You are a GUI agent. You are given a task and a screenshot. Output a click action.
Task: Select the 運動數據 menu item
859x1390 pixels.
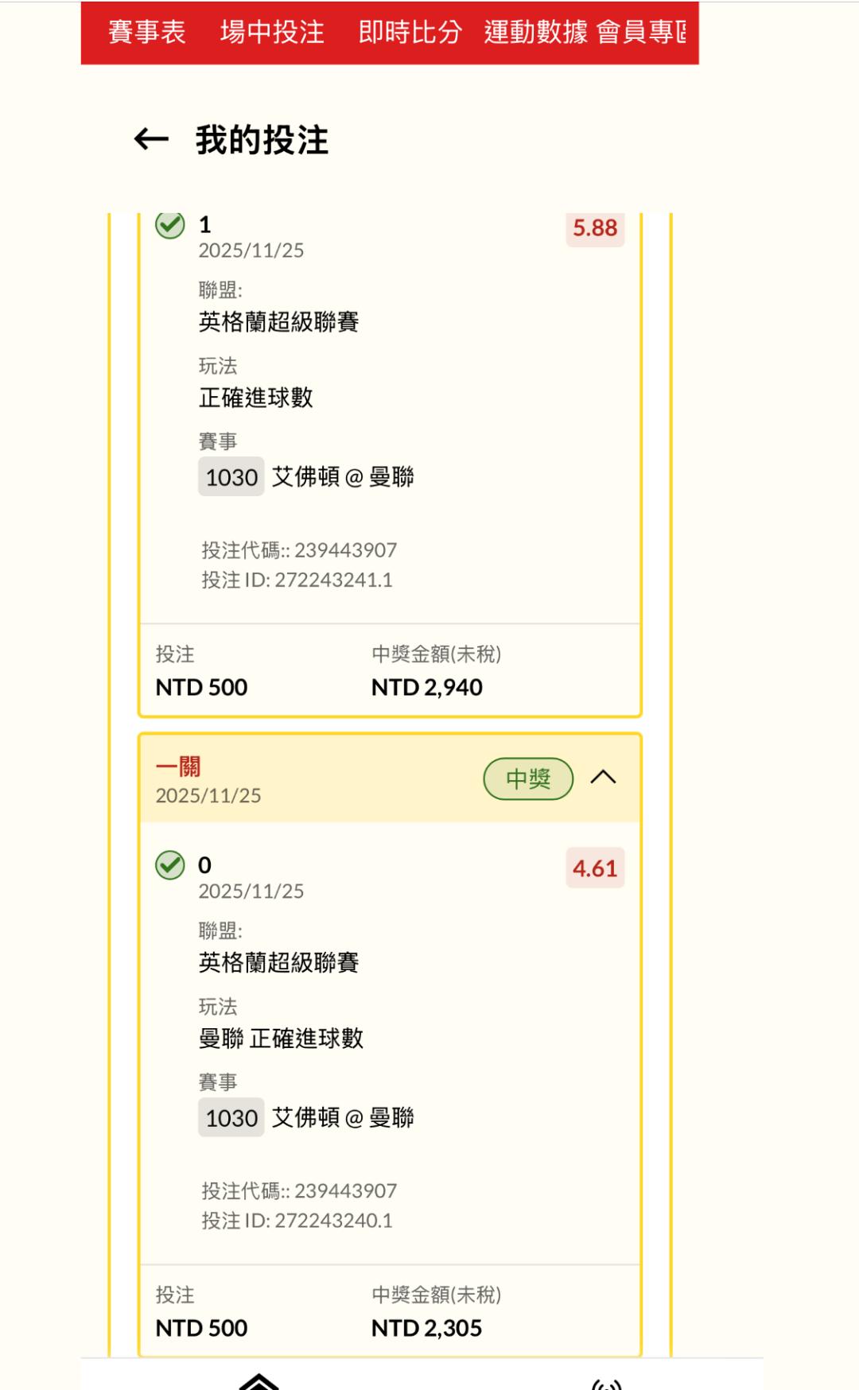(535, 33)
